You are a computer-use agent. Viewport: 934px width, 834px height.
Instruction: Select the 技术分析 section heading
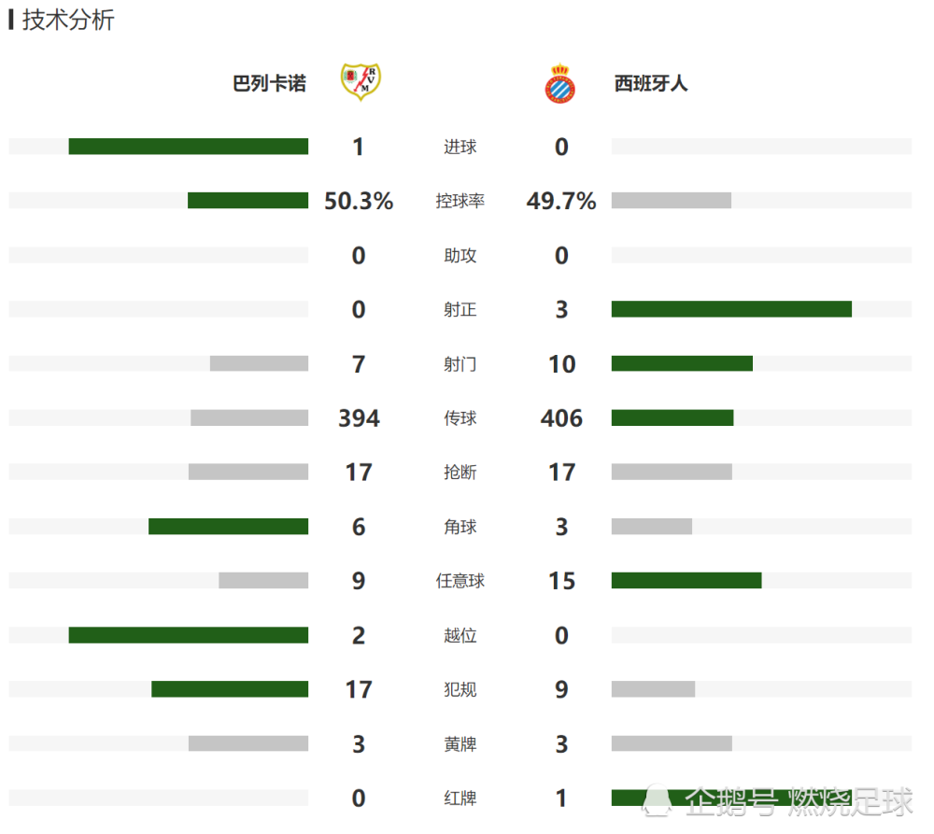click(69, 21)
